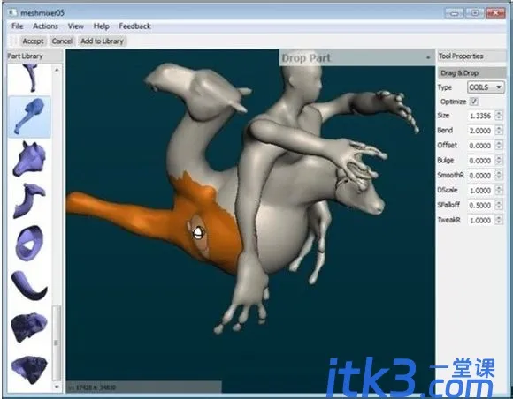Click the SmoothR value field

(x=480, y=176)
